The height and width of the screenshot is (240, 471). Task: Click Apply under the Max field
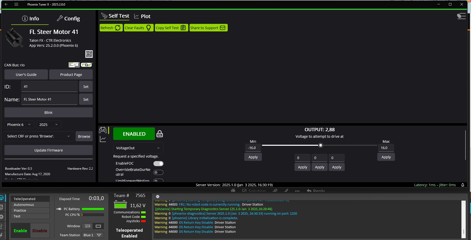(386, 157)
